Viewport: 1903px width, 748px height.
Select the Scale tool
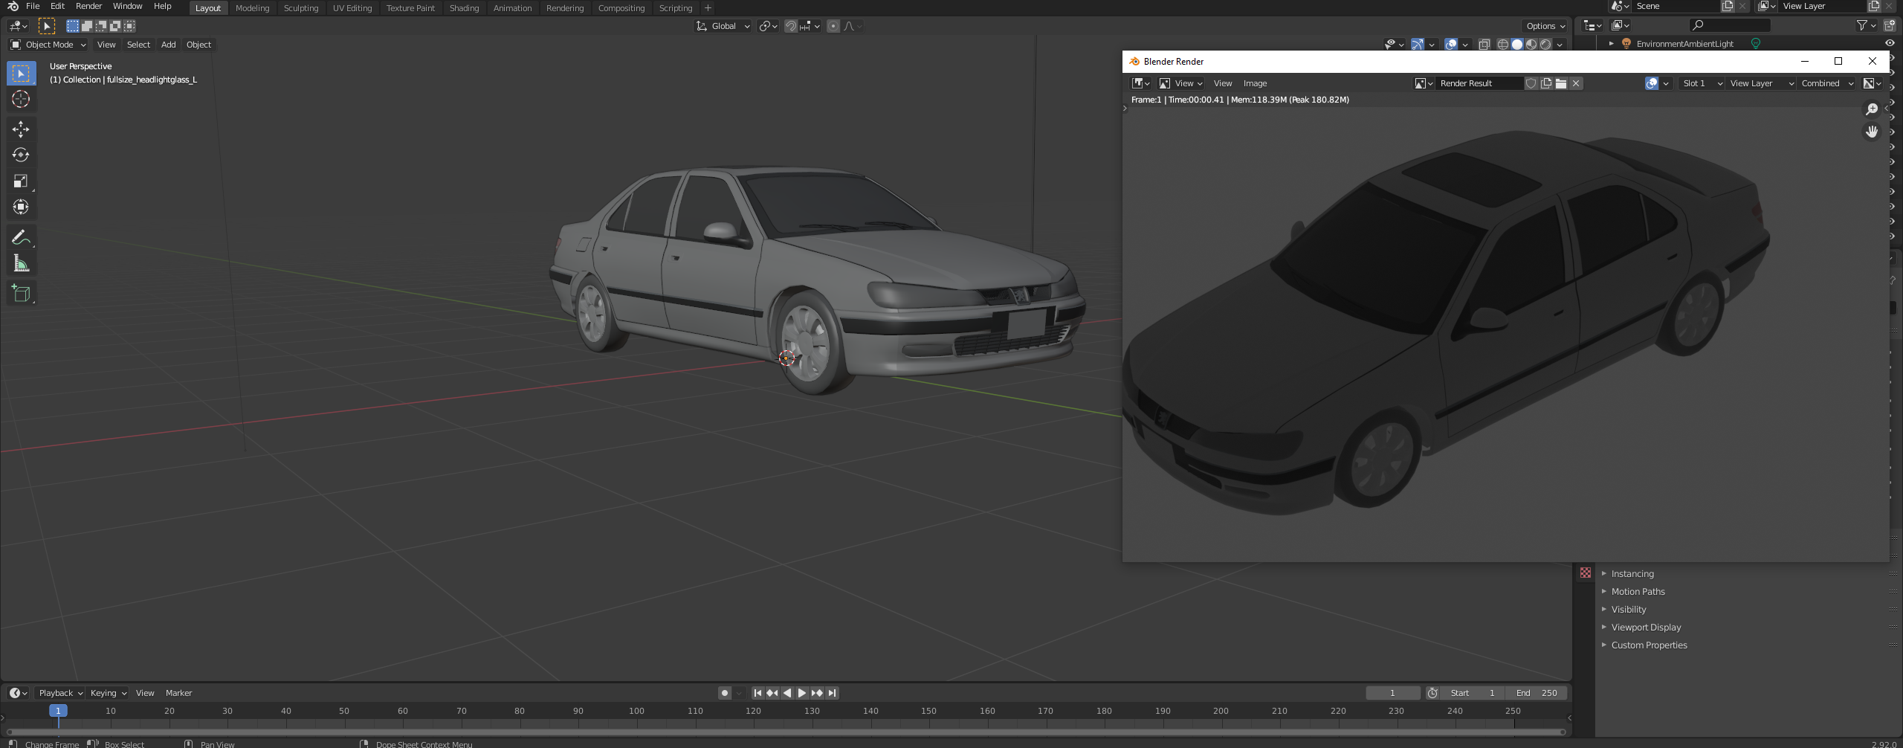(21, 181)
